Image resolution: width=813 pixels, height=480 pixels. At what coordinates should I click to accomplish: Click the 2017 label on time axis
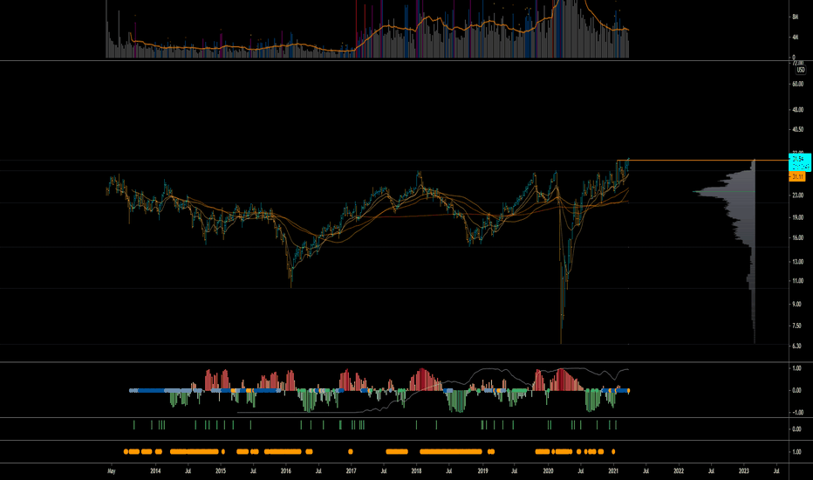click(351, 471)
